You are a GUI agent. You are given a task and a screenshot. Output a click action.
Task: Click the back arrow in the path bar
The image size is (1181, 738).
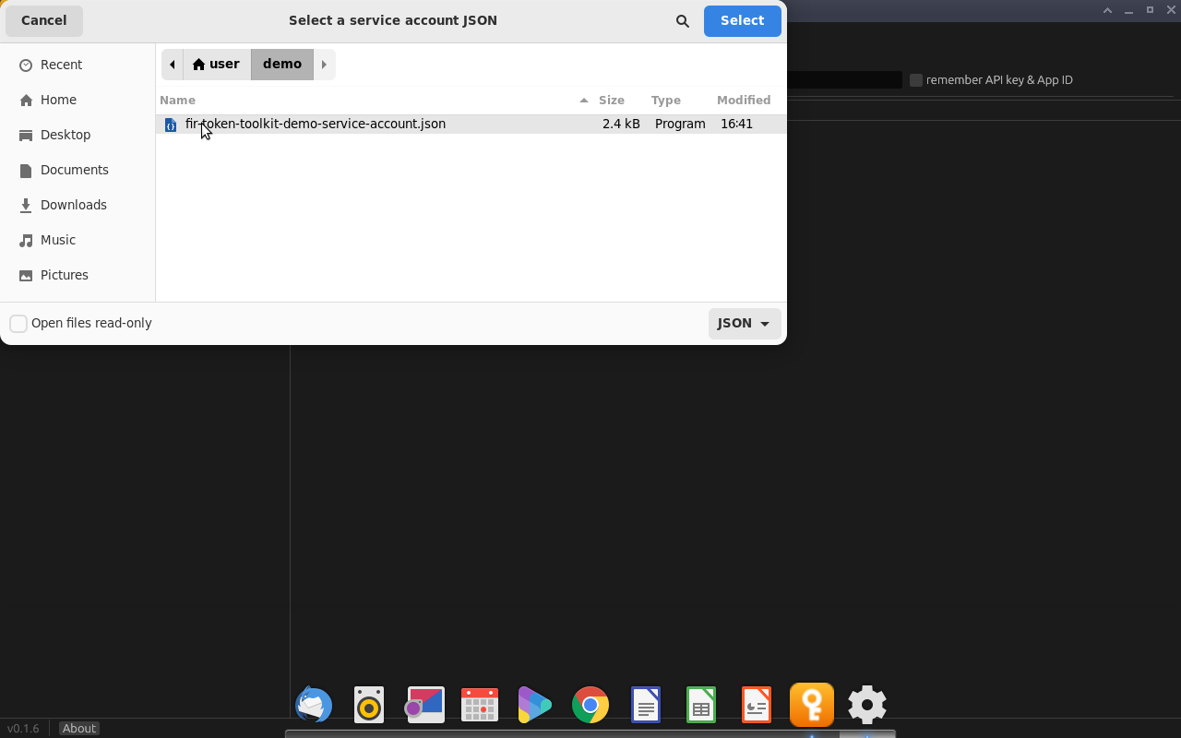point(173,65)
